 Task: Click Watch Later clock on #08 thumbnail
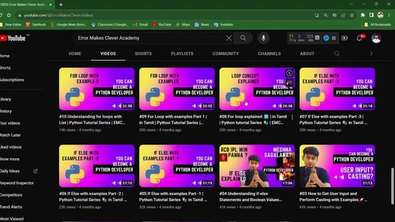click(289, 73)
